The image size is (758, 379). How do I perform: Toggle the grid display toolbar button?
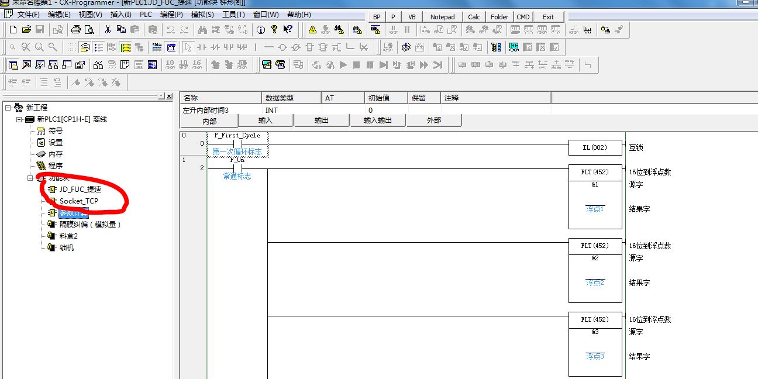[71, 47]
